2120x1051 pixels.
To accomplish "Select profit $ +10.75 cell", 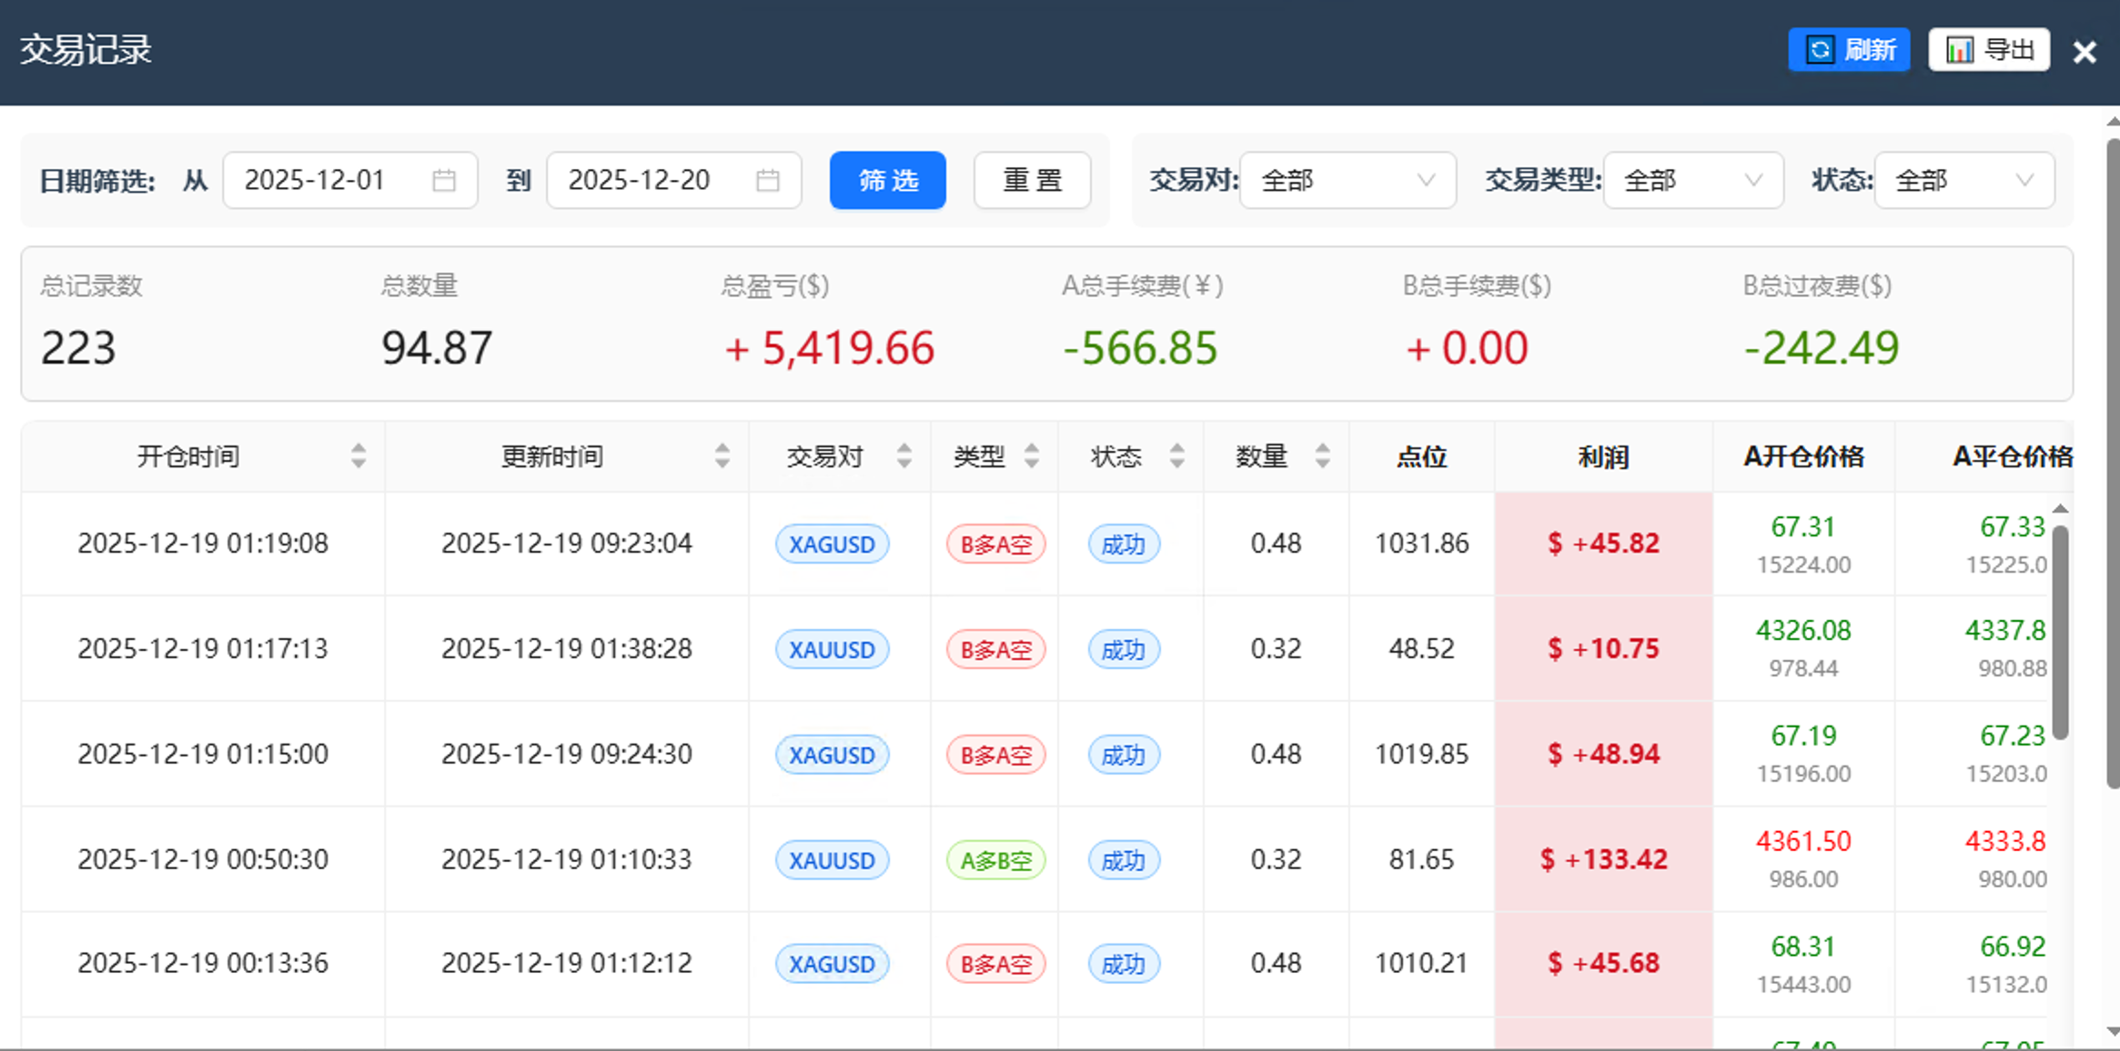I will click(1604, 648).
